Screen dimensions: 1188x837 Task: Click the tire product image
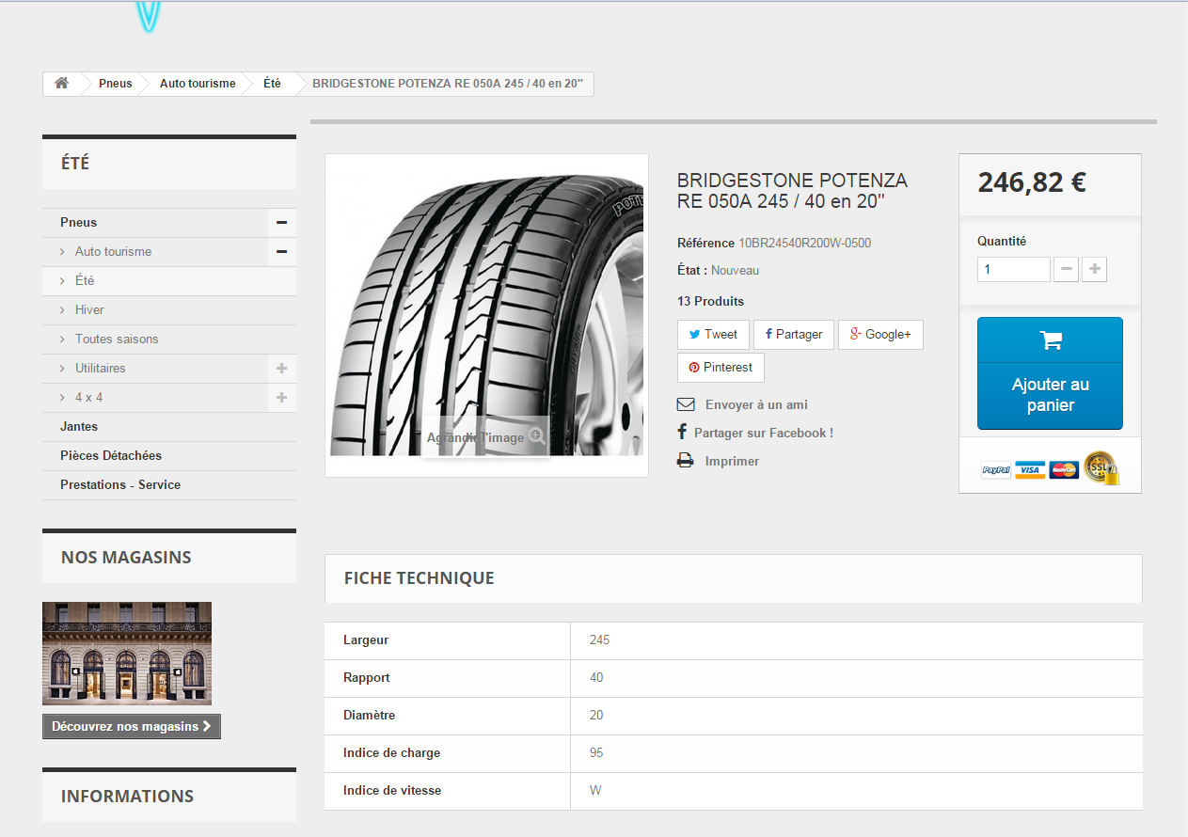486,315
